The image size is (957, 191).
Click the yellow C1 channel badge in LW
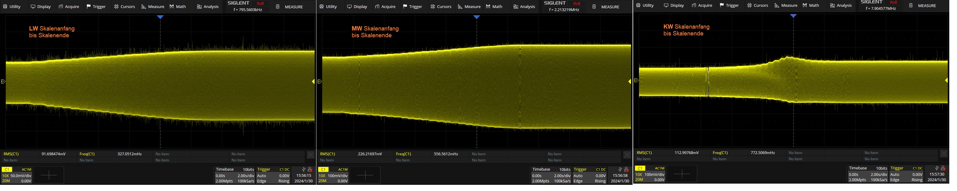pos(7,169)
